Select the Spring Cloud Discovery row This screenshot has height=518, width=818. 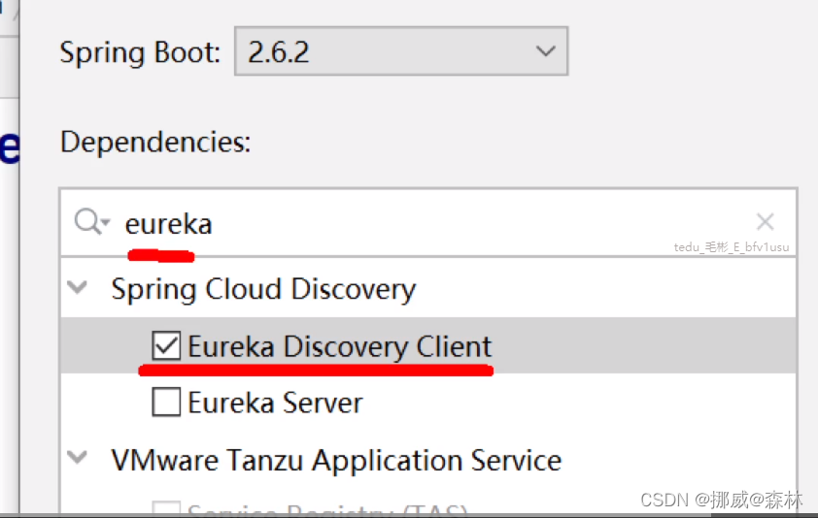click(427, 288)
